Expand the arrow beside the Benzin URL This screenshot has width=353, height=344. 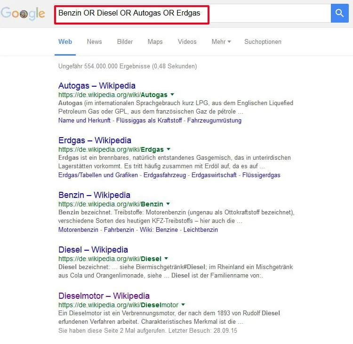pyautogui.click(x=168, y=204)
